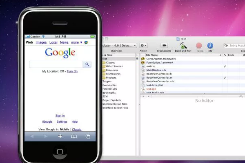Select the Products group
Screen dimensions: 245x163
click(111, 77)
